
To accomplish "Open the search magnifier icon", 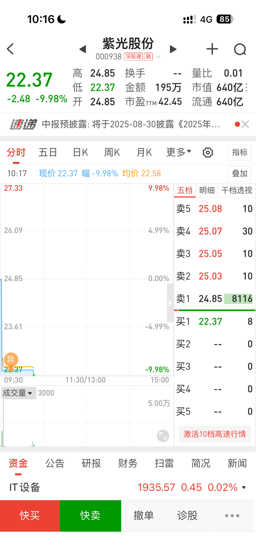I will point(240,49).
